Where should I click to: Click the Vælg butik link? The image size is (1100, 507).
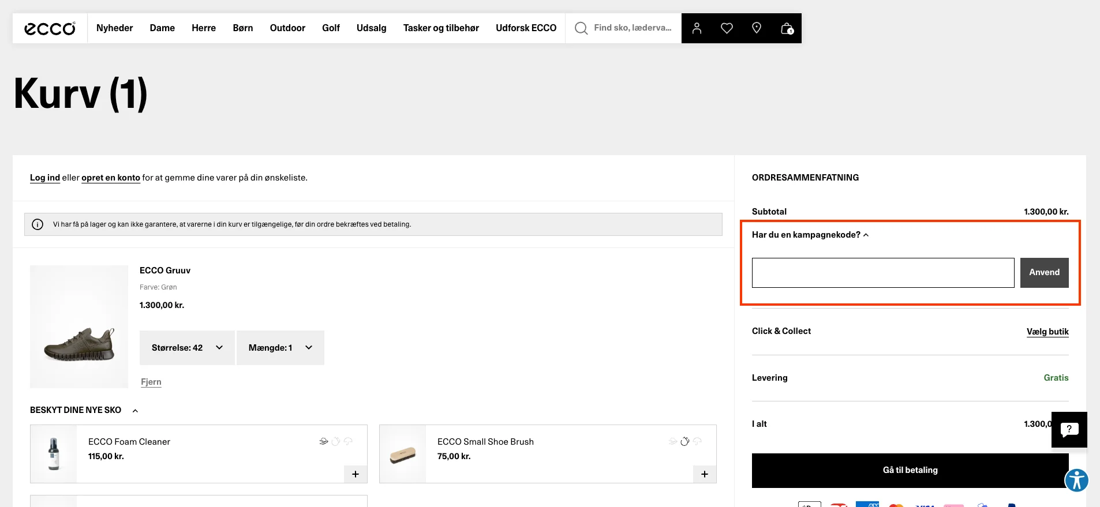click(x=1047, y=332)
